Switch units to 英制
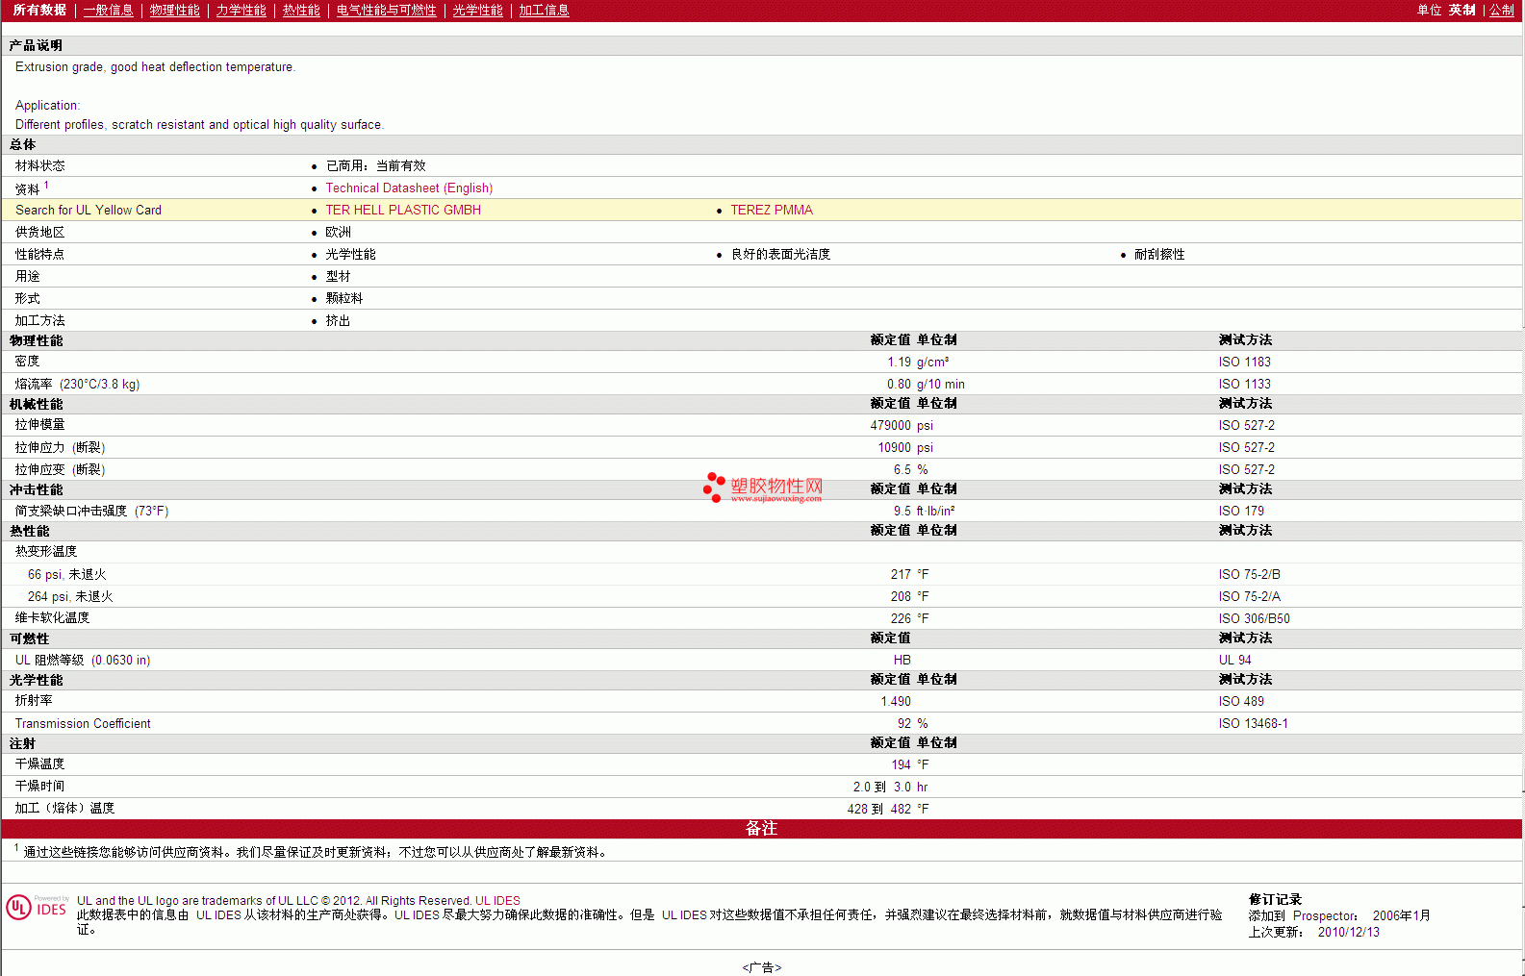1525x976 pixels. tap(1461, 10)
